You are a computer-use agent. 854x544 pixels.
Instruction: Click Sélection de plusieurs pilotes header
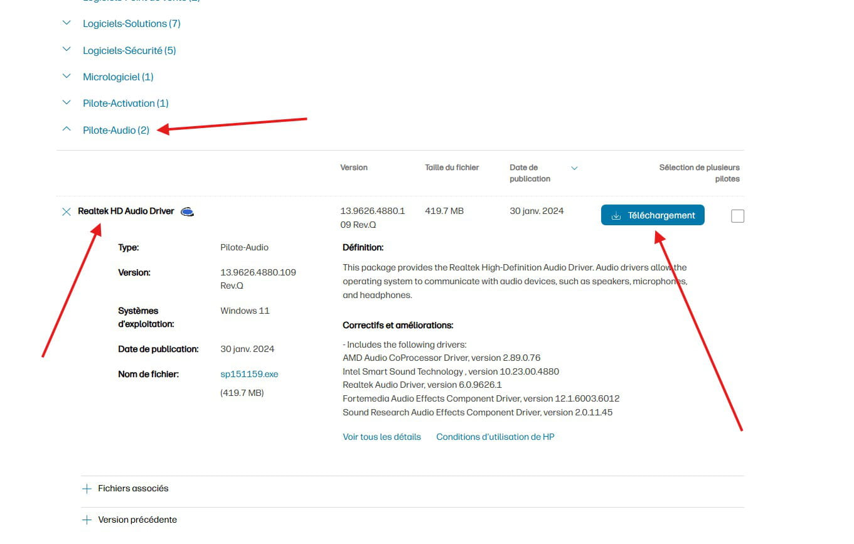pyautogui.click(x=700, y=173)
